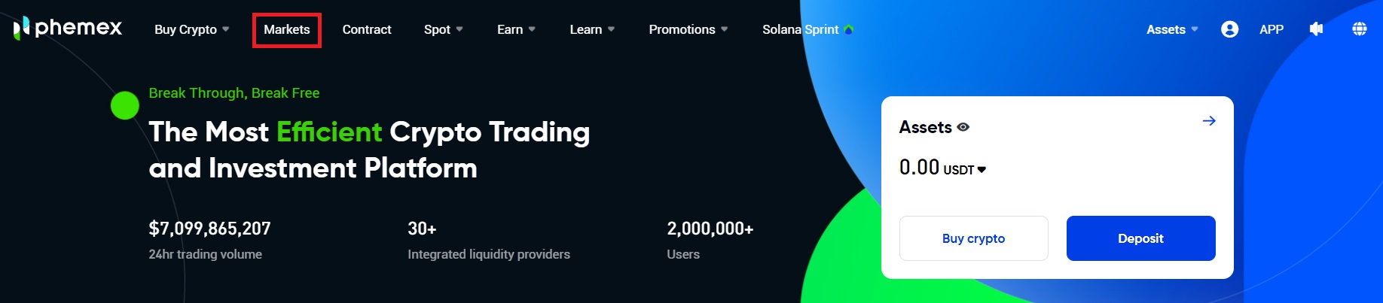
Task: Click the Phemex logo
Action: click(68, 29)
